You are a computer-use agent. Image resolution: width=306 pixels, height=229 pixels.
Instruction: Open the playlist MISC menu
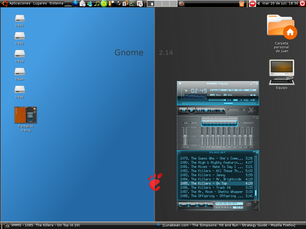pos(210,205)
